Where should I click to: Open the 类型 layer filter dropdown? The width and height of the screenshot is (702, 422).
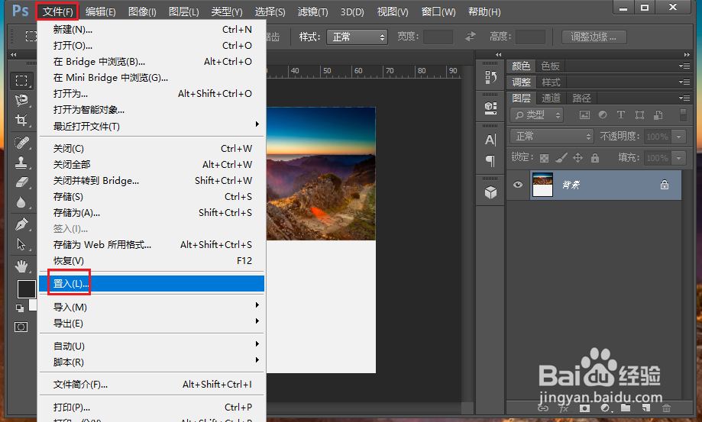pyautogui.click(x=536, y=115)
